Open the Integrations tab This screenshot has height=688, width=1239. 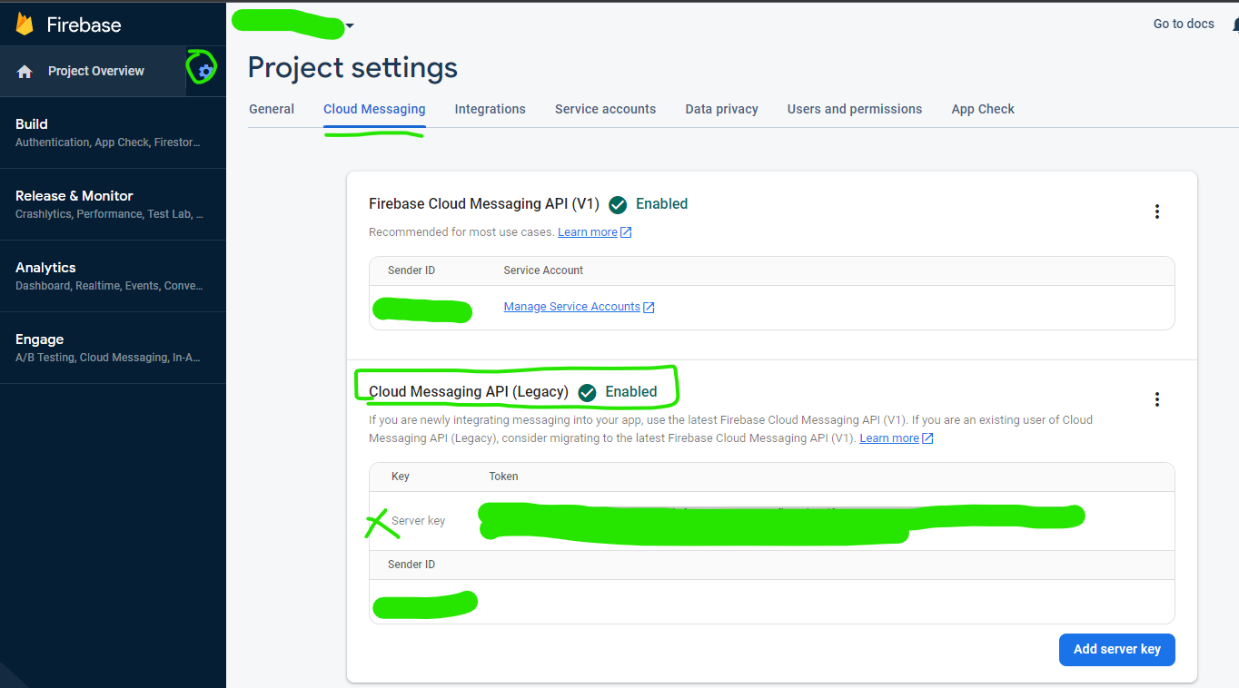click(x=490, y=109)
